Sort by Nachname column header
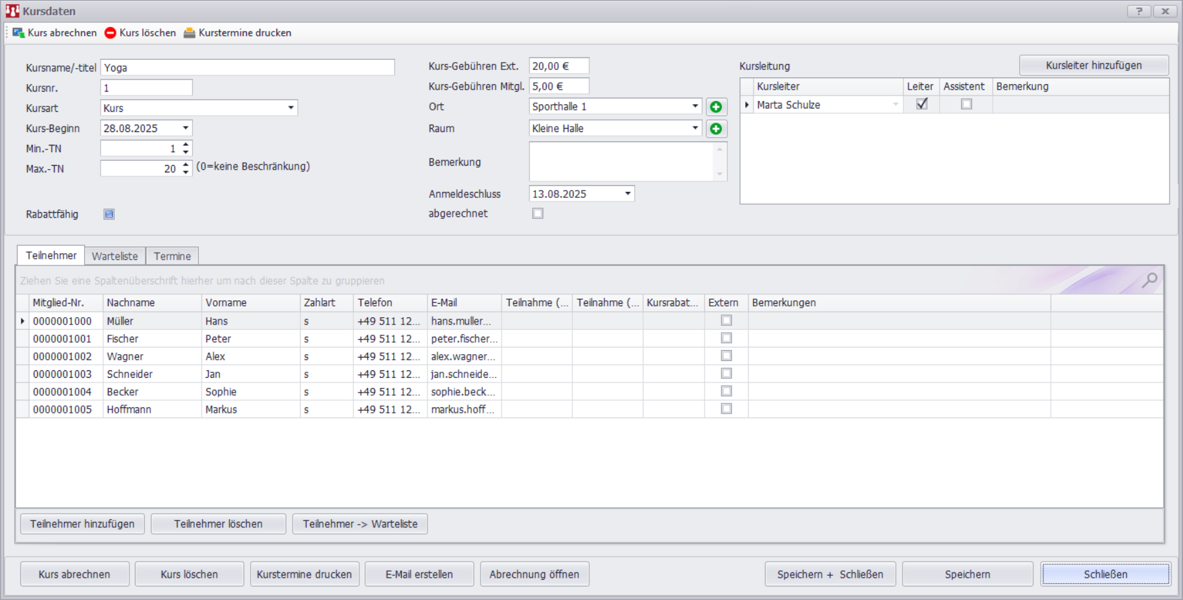 [x=152, y=303]
